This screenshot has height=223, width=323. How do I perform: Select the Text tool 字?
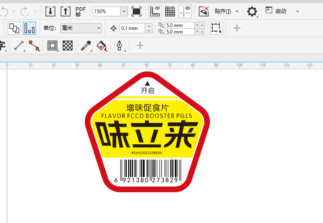[2, 46]
